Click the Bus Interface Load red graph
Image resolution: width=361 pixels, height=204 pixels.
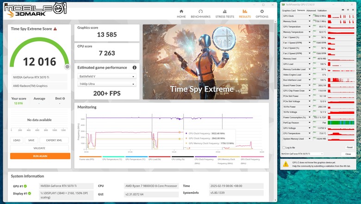[341, 80]
